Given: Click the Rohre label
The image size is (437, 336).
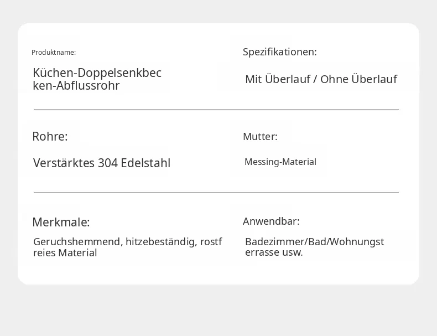Looking at the screenshot, I should 50,136.
